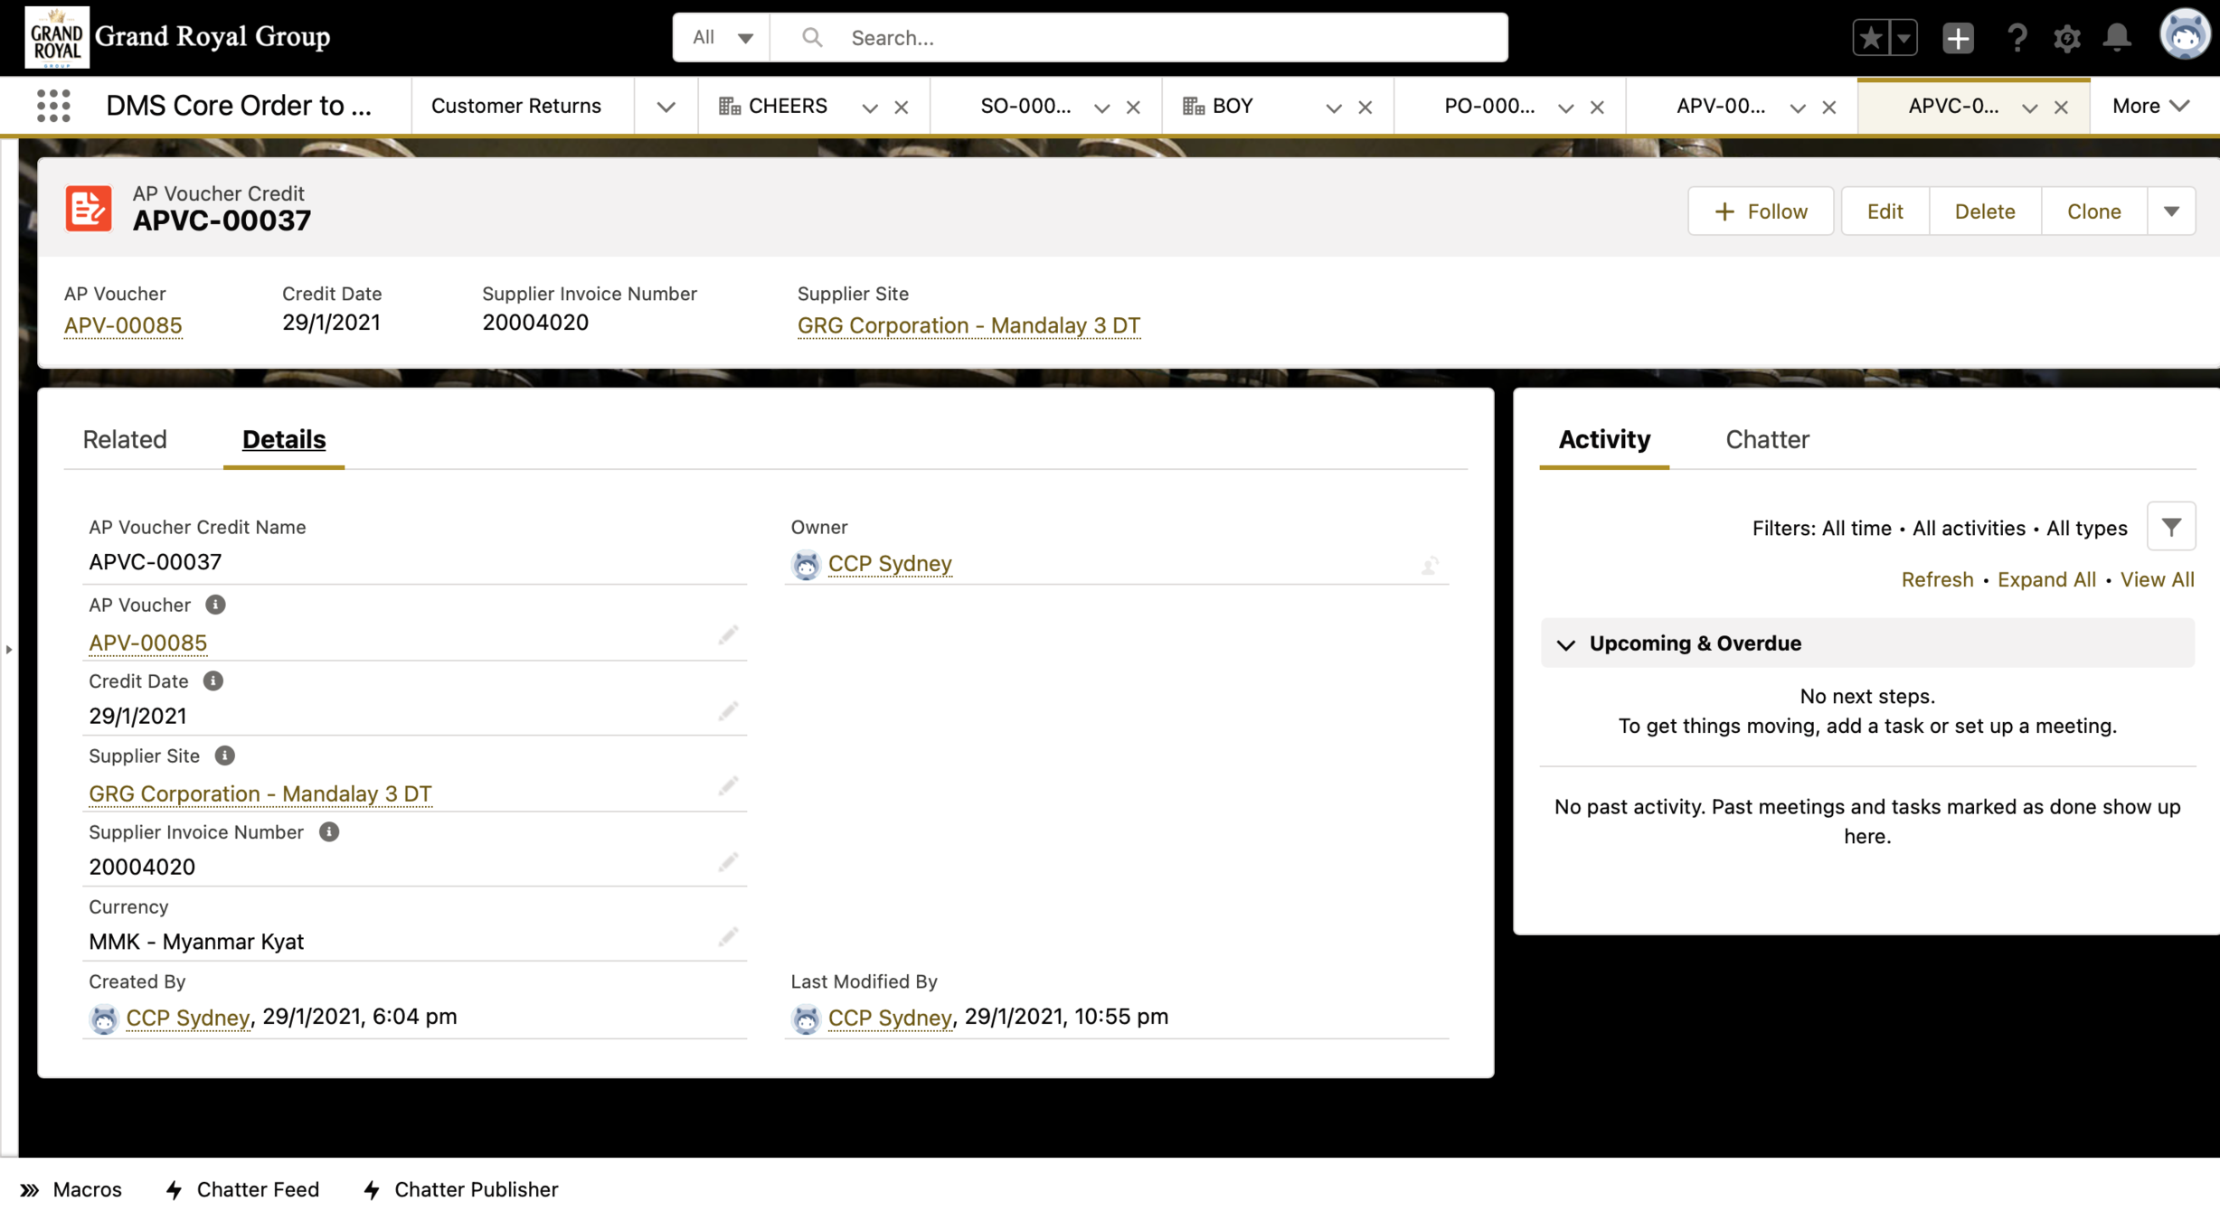
Task: Click the global actions plus icon
Action: click(x=1958, y=38)
